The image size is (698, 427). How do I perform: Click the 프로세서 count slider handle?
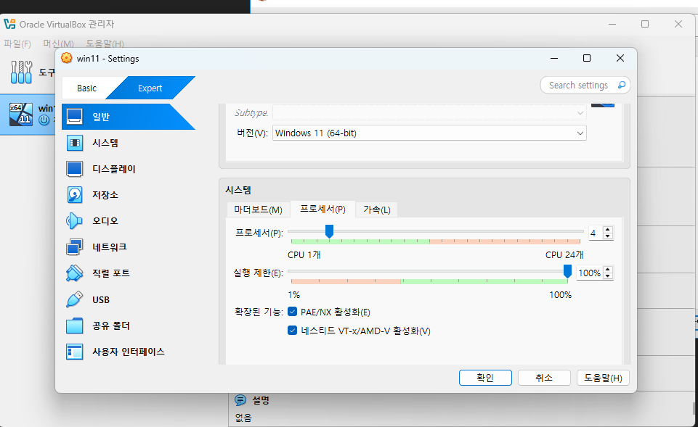(329, 231)
